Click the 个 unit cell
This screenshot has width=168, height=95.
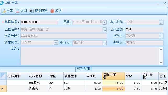pyautogui.click(x=56, y=89)
